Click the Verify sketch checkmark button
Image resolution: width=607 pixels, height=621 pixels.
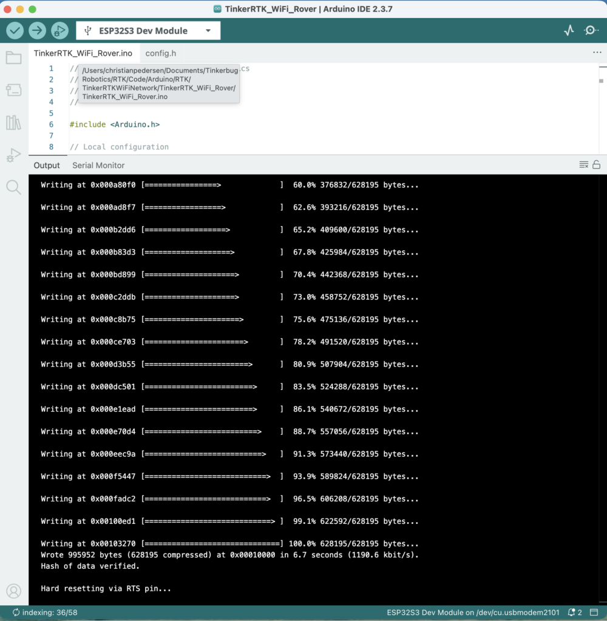(x=15, y=30)
